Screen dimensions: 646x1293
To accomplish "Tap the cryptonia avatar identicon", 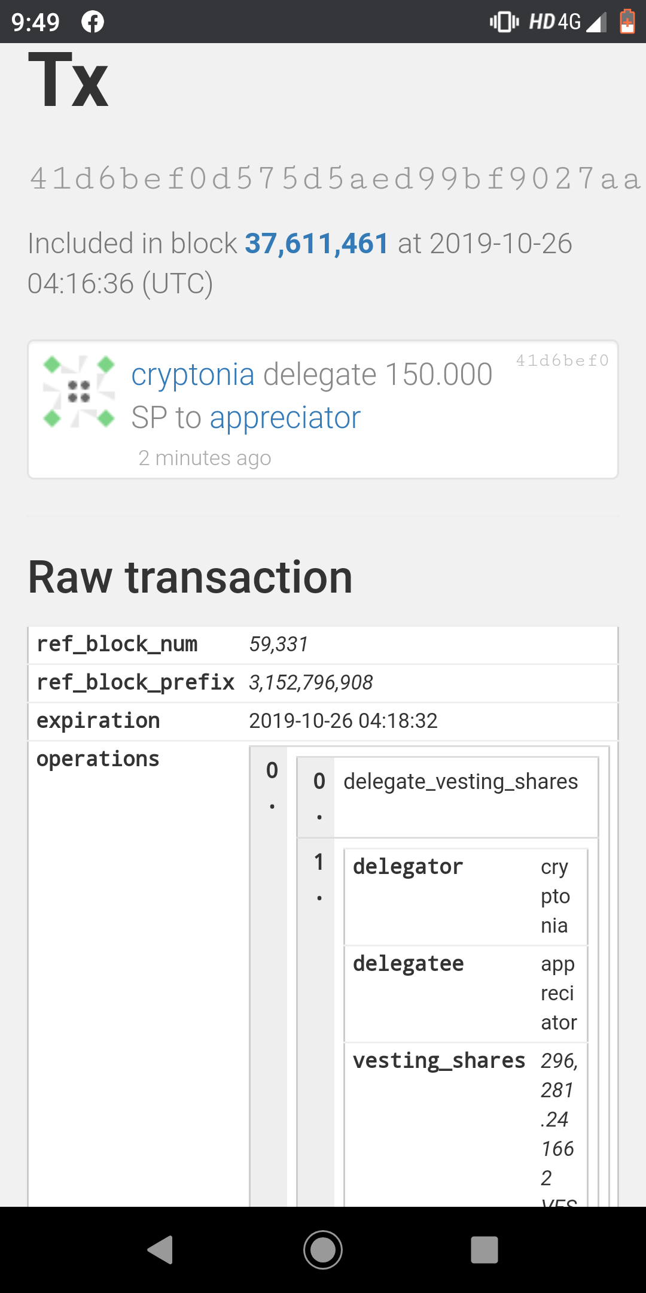I will pyautogui.click(x=79, y=391).
